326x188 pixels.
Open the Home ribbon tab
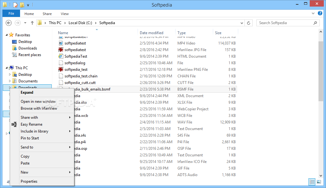[29, 14]
